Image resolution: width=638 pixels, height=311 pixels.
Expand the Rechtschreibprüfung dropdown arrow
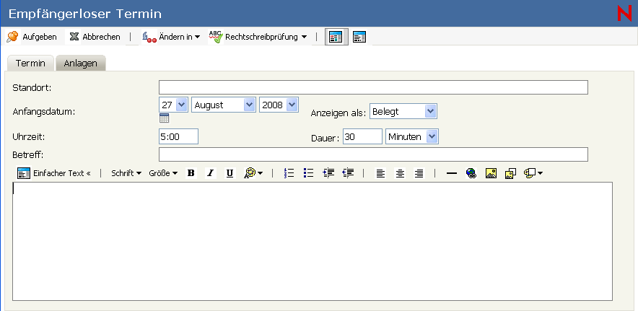[304, 37]
